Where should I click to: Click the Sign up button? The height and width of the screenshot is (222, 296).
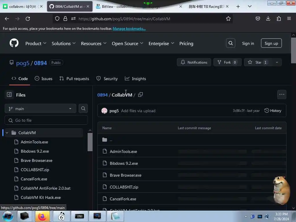point(271,43)
